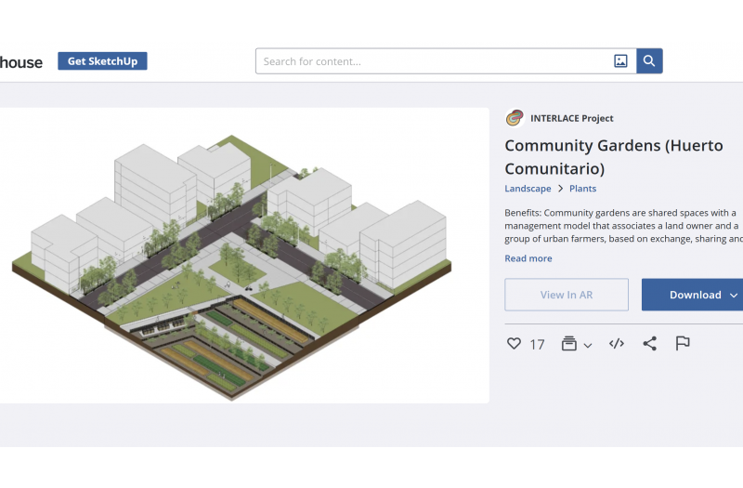
Task: Open the INTERLACE Project author link
Action: coord(571,118)
